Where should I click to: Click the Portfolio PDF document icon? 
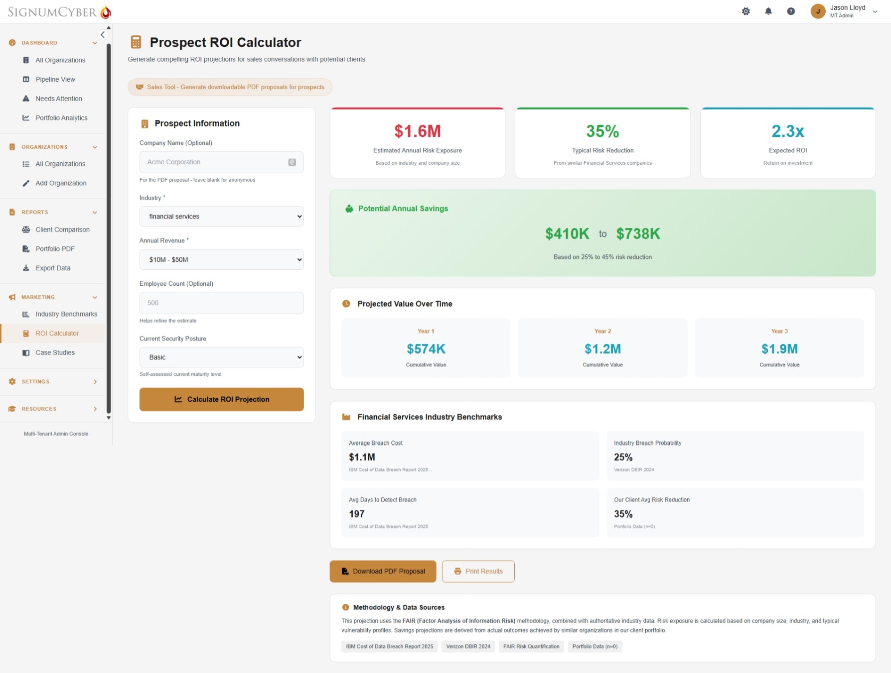(26, 248)
